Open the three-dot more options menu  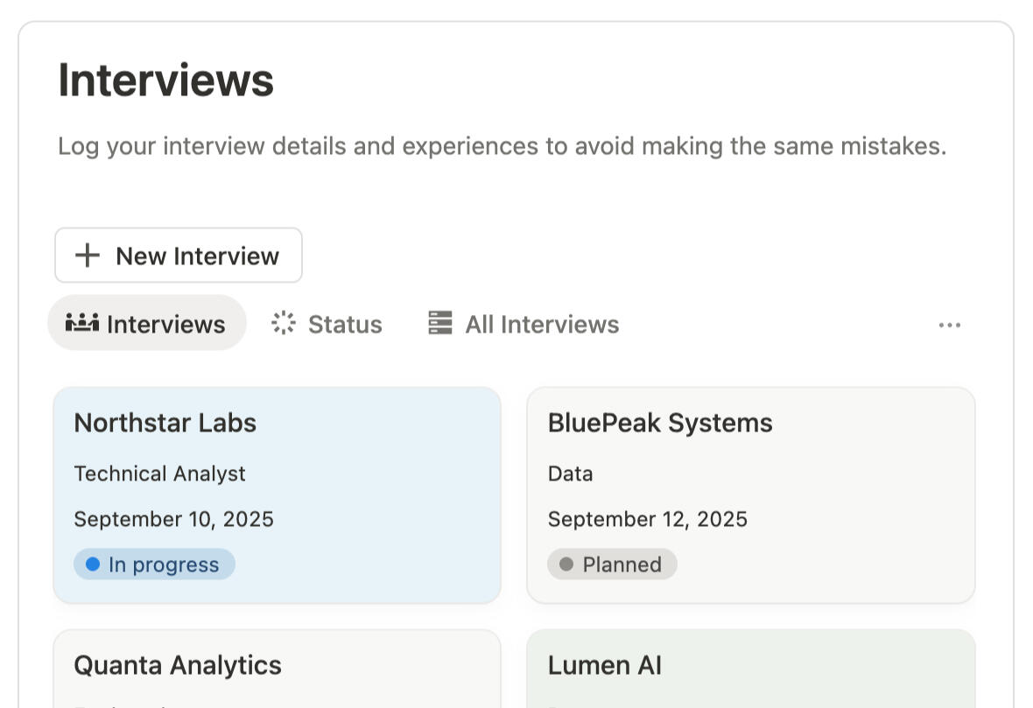(949, 325)
